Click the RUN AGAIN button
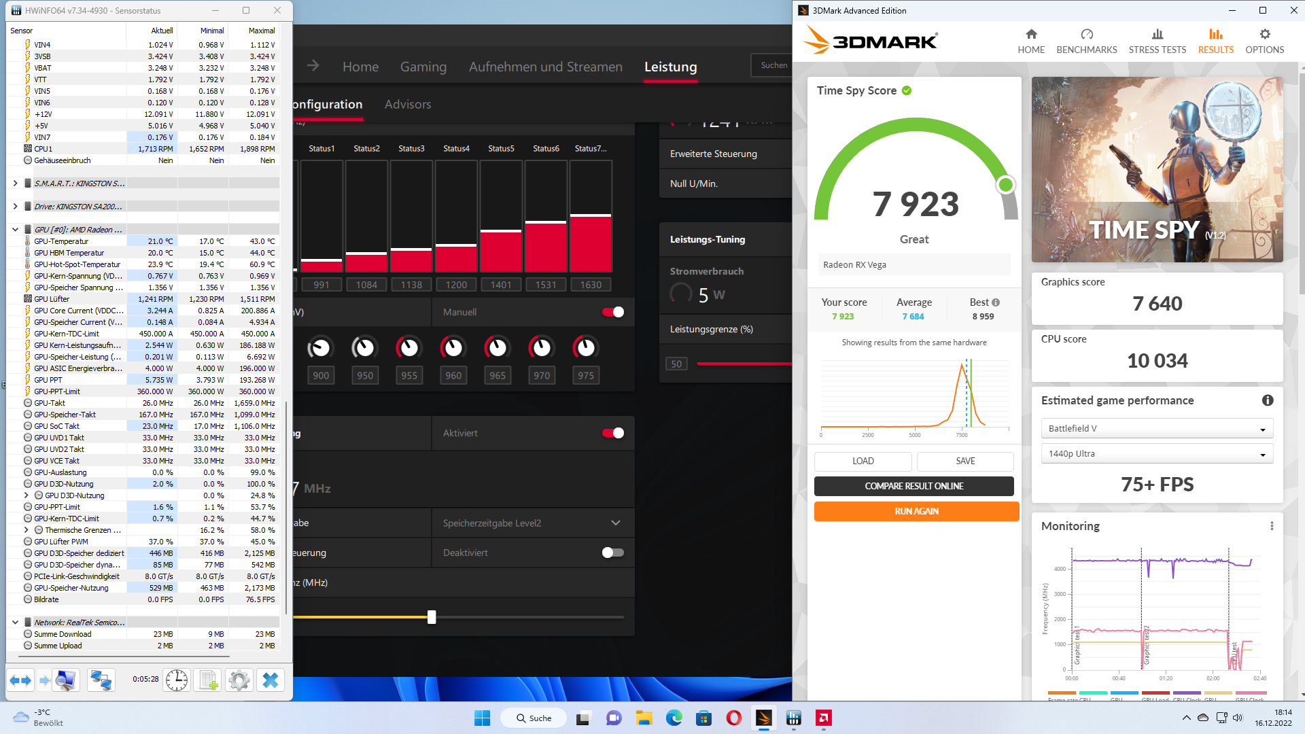 (917, 512)
